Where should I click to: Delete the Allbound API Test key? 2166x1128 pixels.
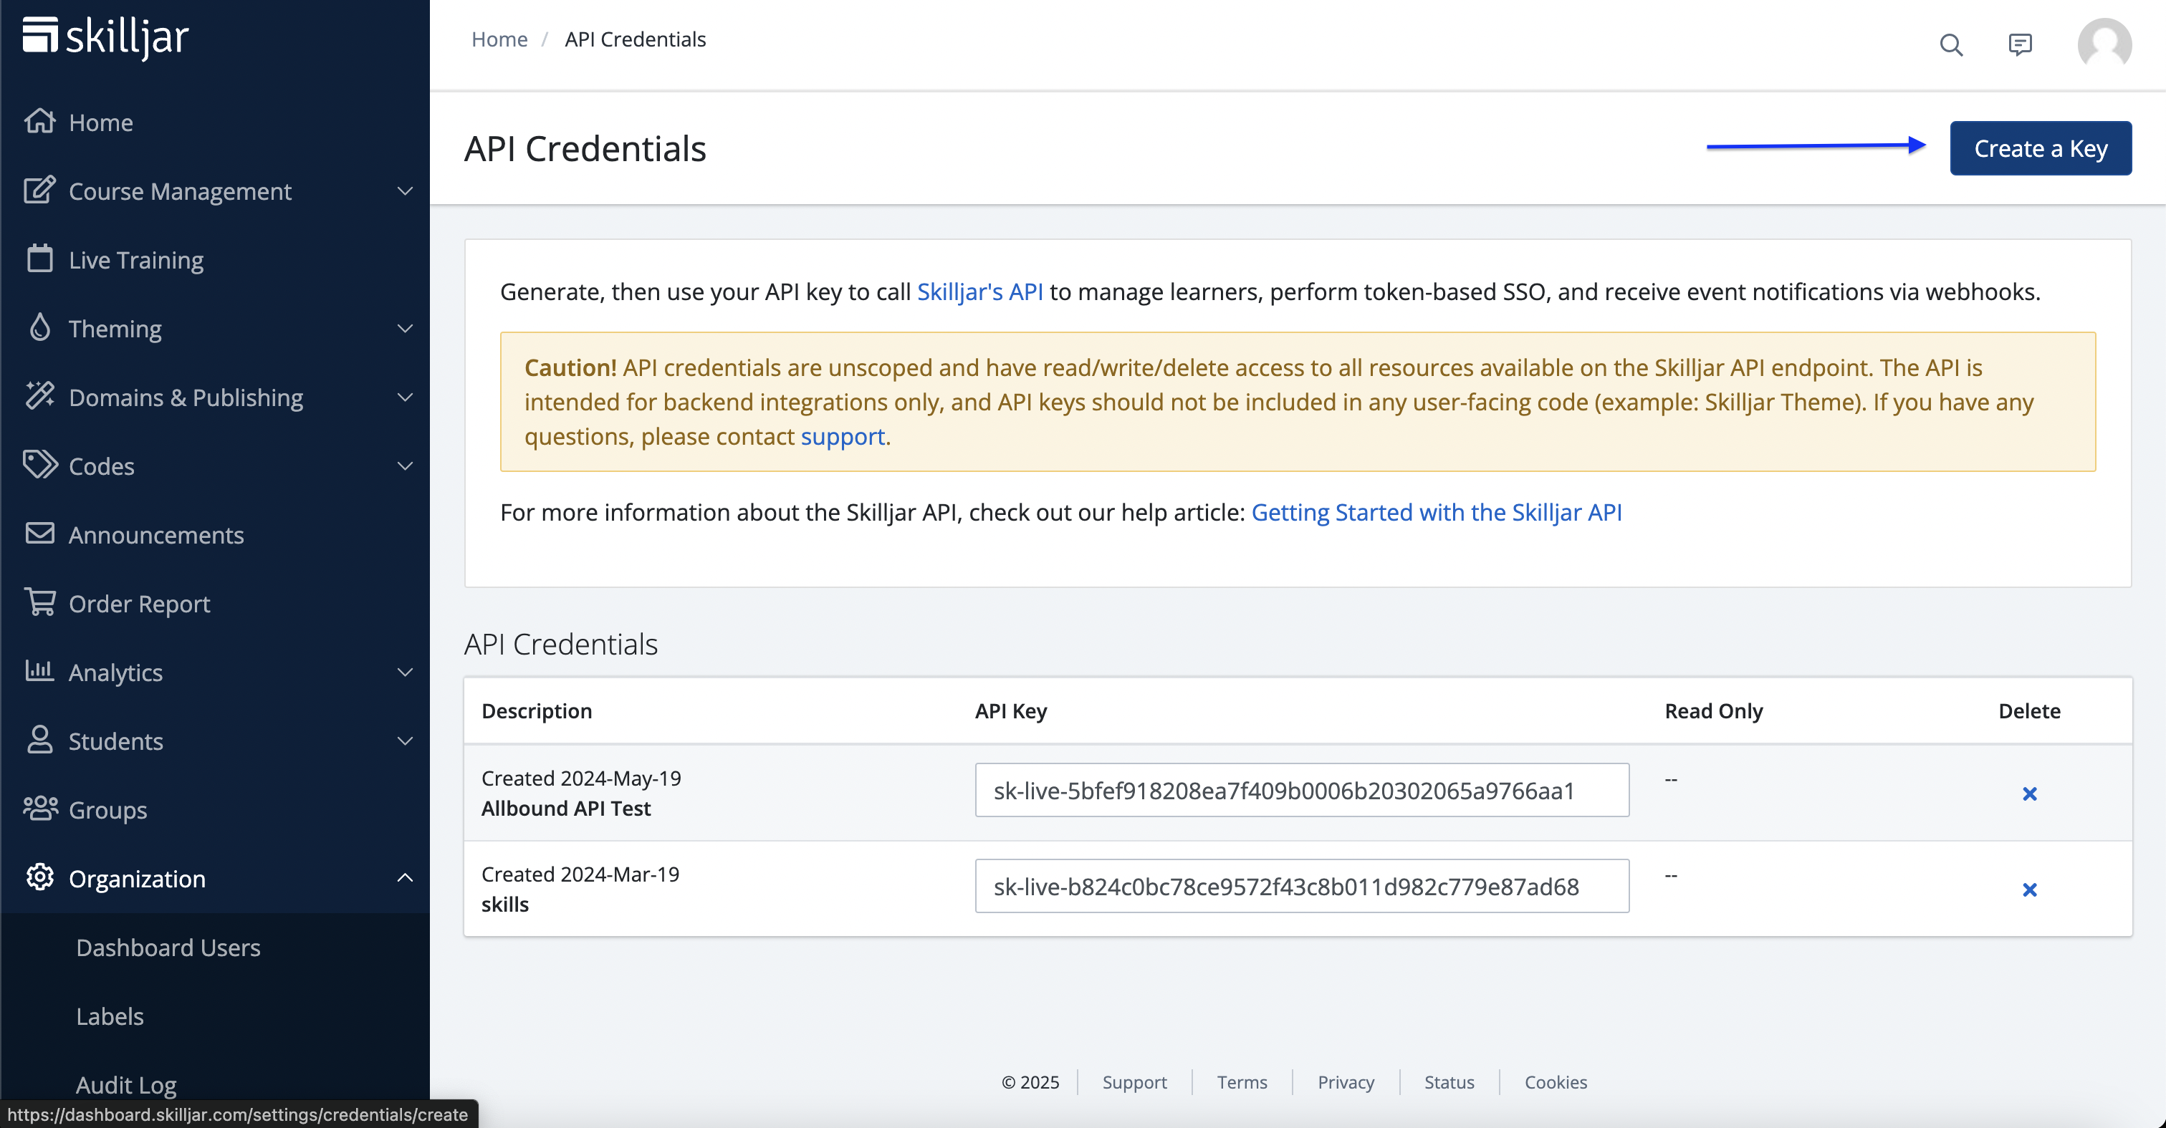click(x=2029, y=794)
